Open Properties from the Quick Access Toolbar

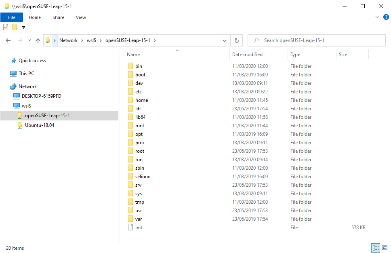click(5, 27)
